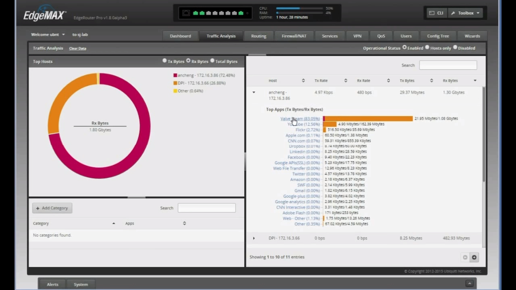This screenshot has height=290, width=516.
Task: Click the Valve Steam app link
Action: pyautogui.click(x=300, y=119)
